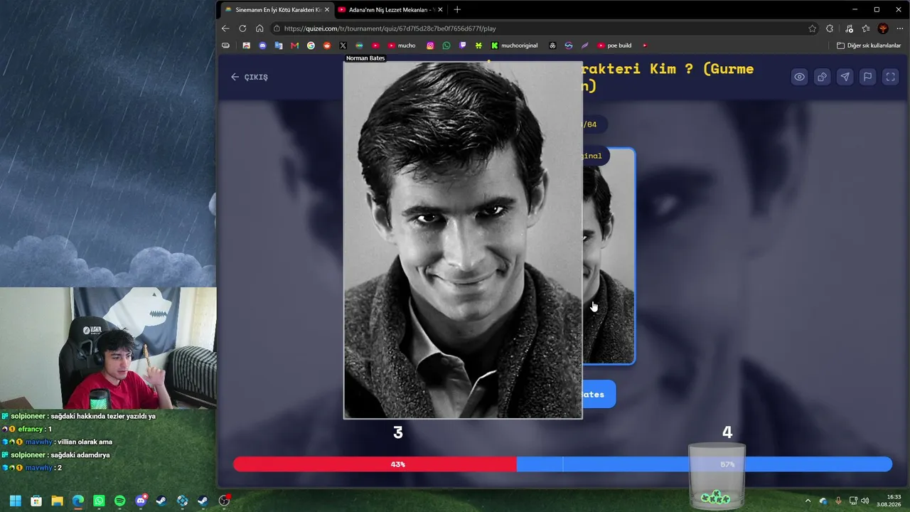The height and width of the screenshot is (512, 910).
Task: Open the mucho YouTube bookmark
Action: coord(402,46)
